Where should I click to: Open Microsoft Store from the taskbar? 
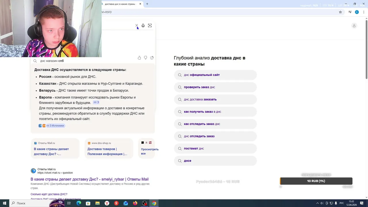[88, 203]
